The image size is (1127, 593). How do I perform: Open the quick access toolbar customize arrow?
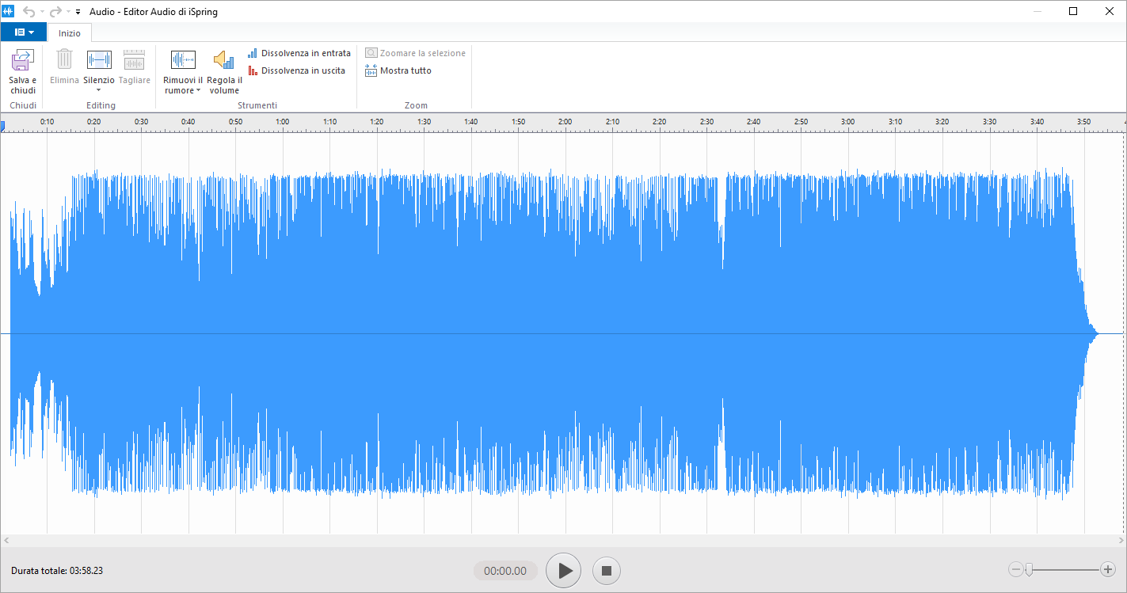coord(78,12)
